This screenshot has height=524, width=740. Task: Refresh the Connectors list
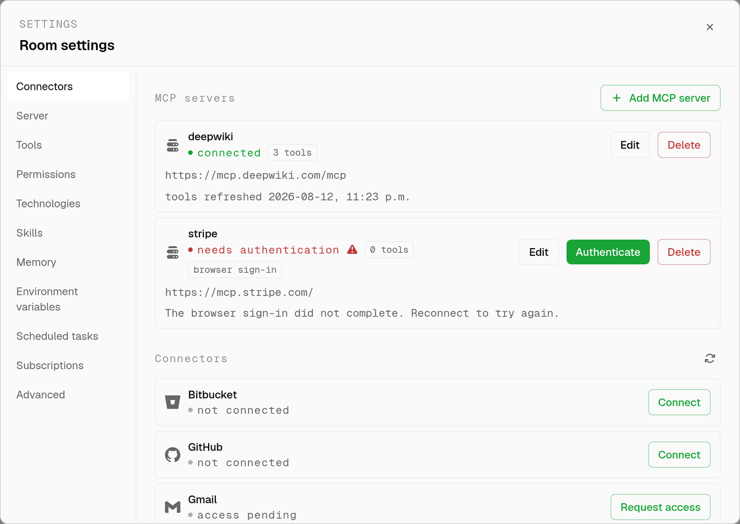(x=710, y=359)
